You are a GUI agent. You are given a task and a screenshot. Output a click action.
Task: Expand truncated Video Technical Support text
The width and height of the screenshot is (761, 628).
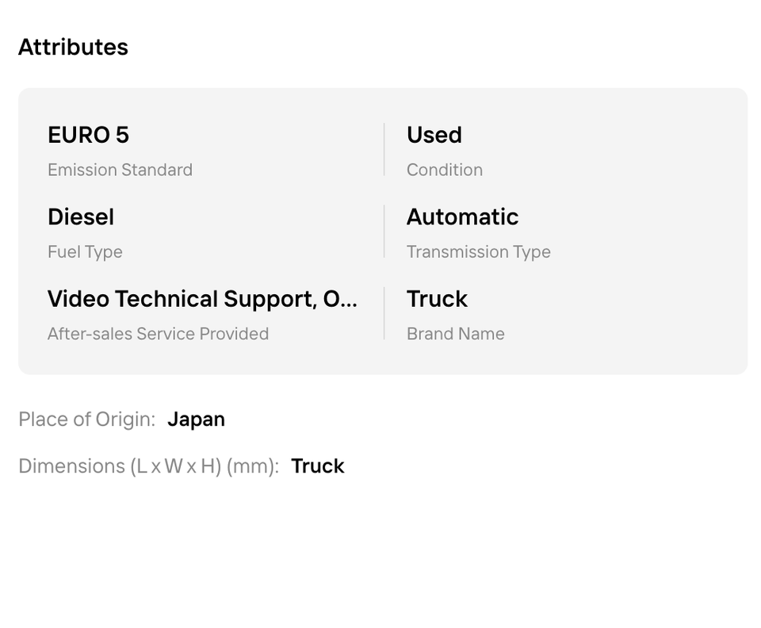(x=202, y=299)
